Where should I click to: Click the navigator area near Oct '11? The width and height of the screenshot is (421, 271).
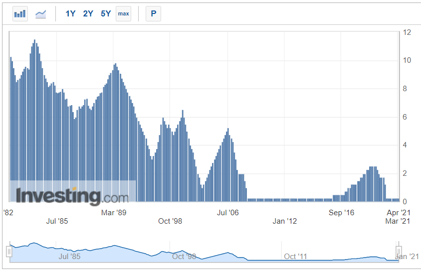[x=295, y=256]
